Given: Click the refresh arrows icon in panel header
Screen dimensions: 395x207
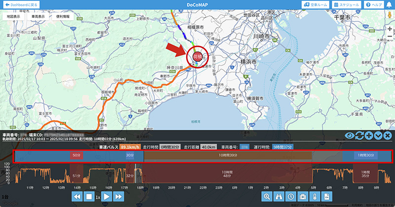Looking at the screenshot, I should click(359, 136).
